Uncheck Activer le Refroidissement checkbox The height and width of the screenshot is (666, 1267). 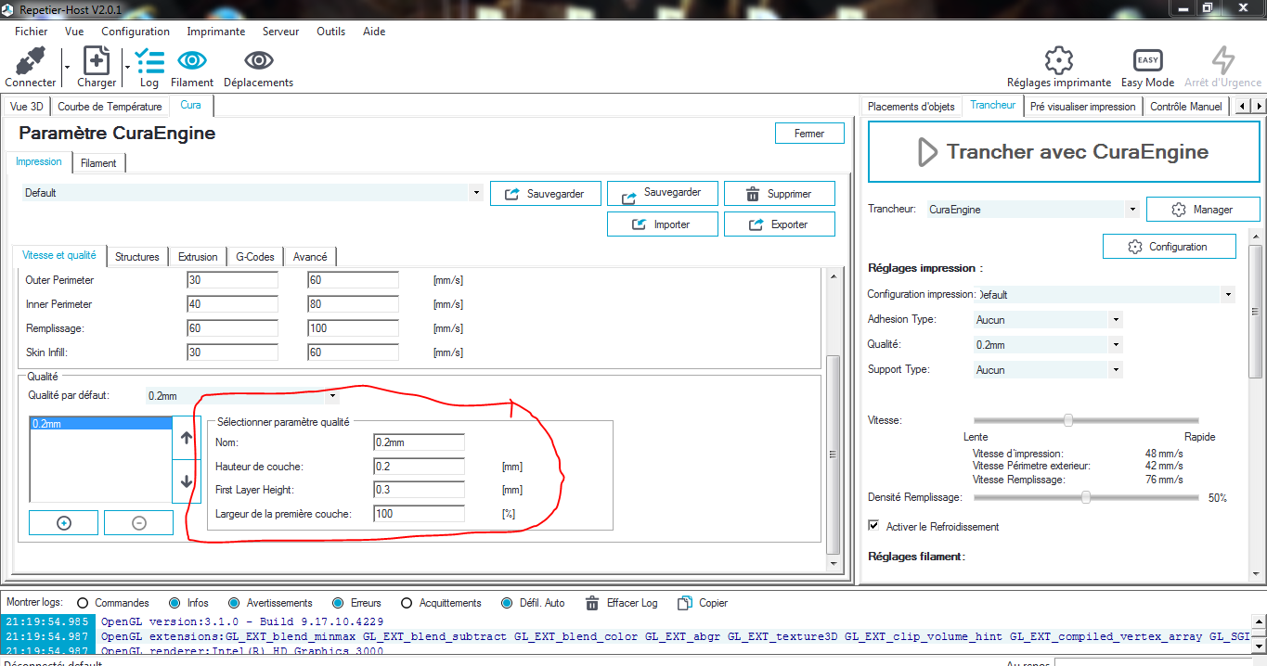point(873,526)
